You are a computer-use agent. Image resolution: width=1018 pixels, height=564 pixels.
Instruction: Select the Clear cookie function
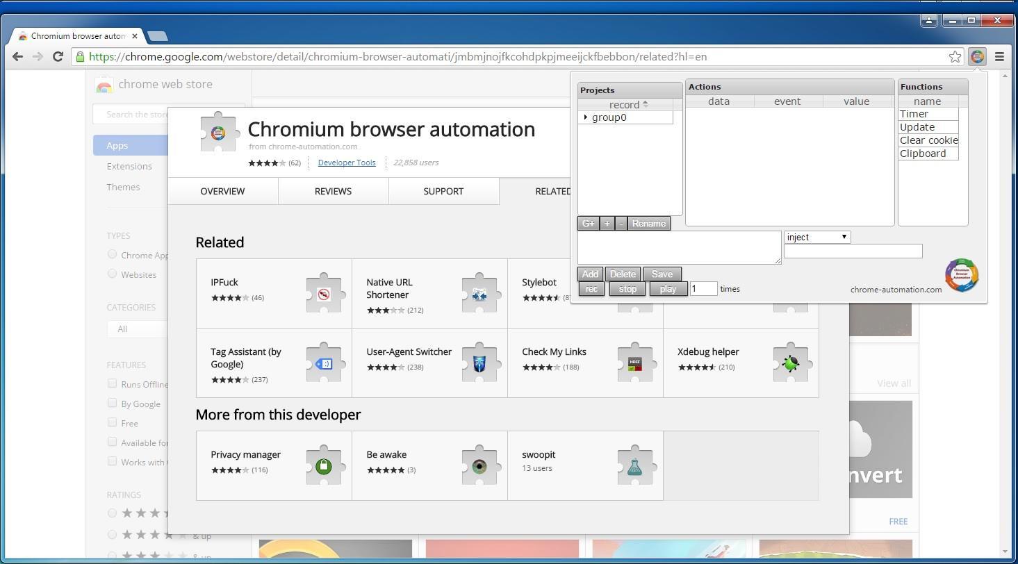coord(928,140)
